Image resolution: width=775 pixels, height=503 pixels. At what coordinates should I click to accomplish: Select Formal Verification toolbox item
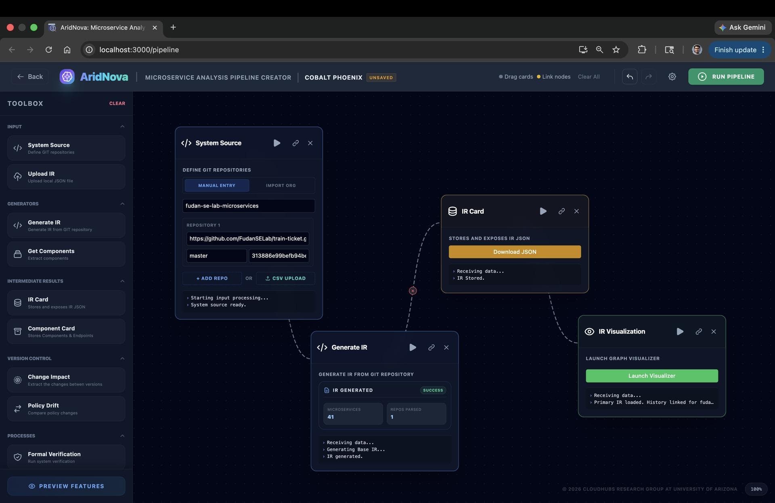click(66, 457)
